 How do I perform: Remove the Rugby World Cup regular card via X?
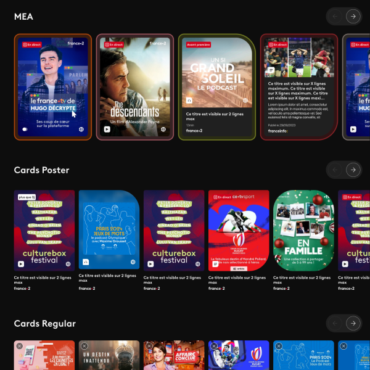point(214,346)
